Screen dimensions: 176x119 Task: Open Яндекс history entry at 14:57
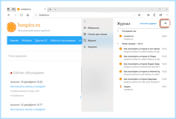143,88
